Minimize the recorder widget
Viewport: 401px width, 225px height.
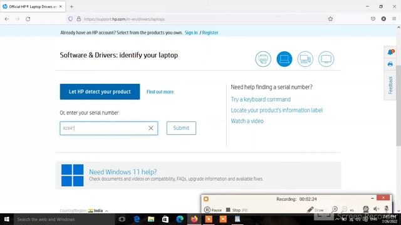pyautogui.click(x=372, y=198)
